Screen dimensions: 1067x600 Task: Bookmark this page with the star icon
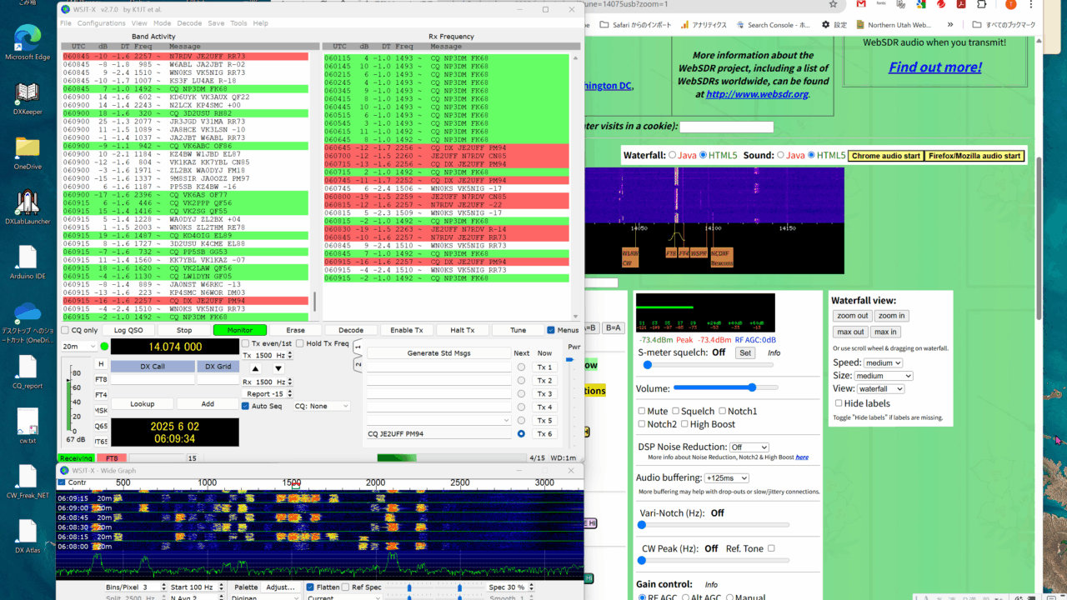(x=833, y=4)
